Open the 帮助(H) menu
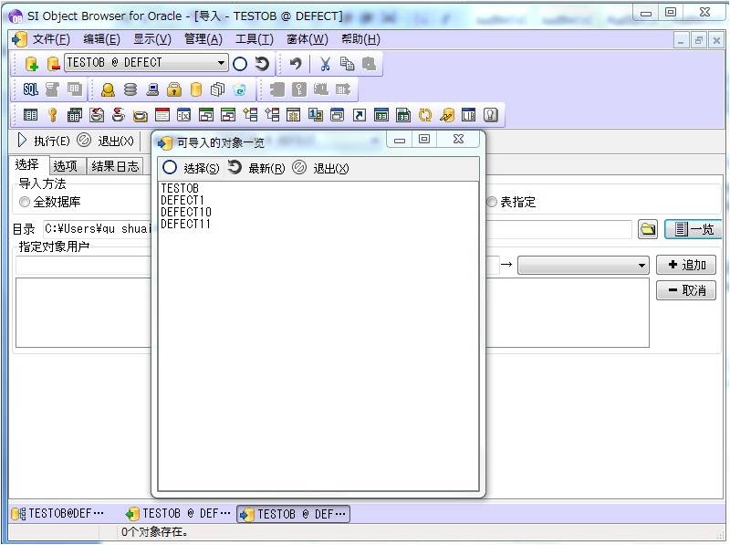The height and width of the screenshot is (545, 730). (x=360, y=39)
